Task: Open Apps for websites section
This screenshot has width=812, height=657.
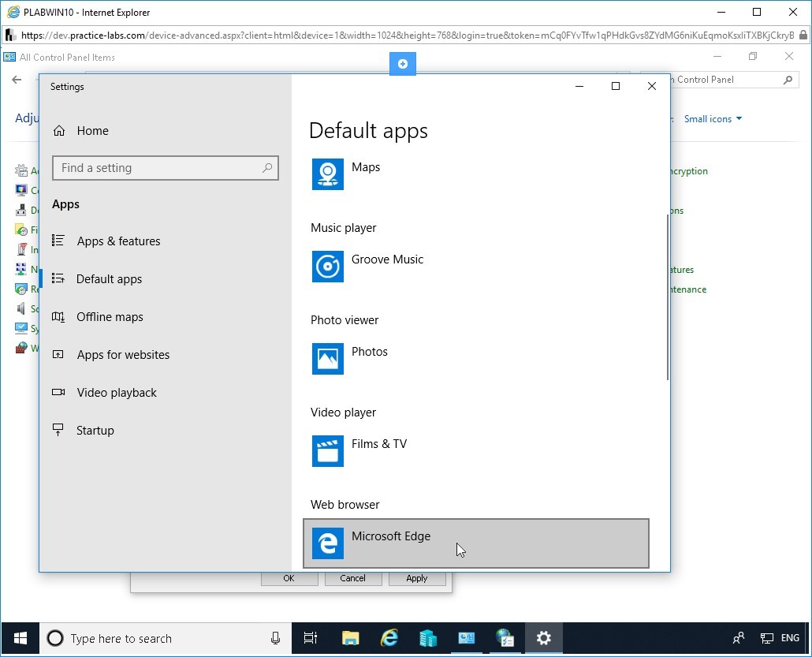Action: point(123,354)
